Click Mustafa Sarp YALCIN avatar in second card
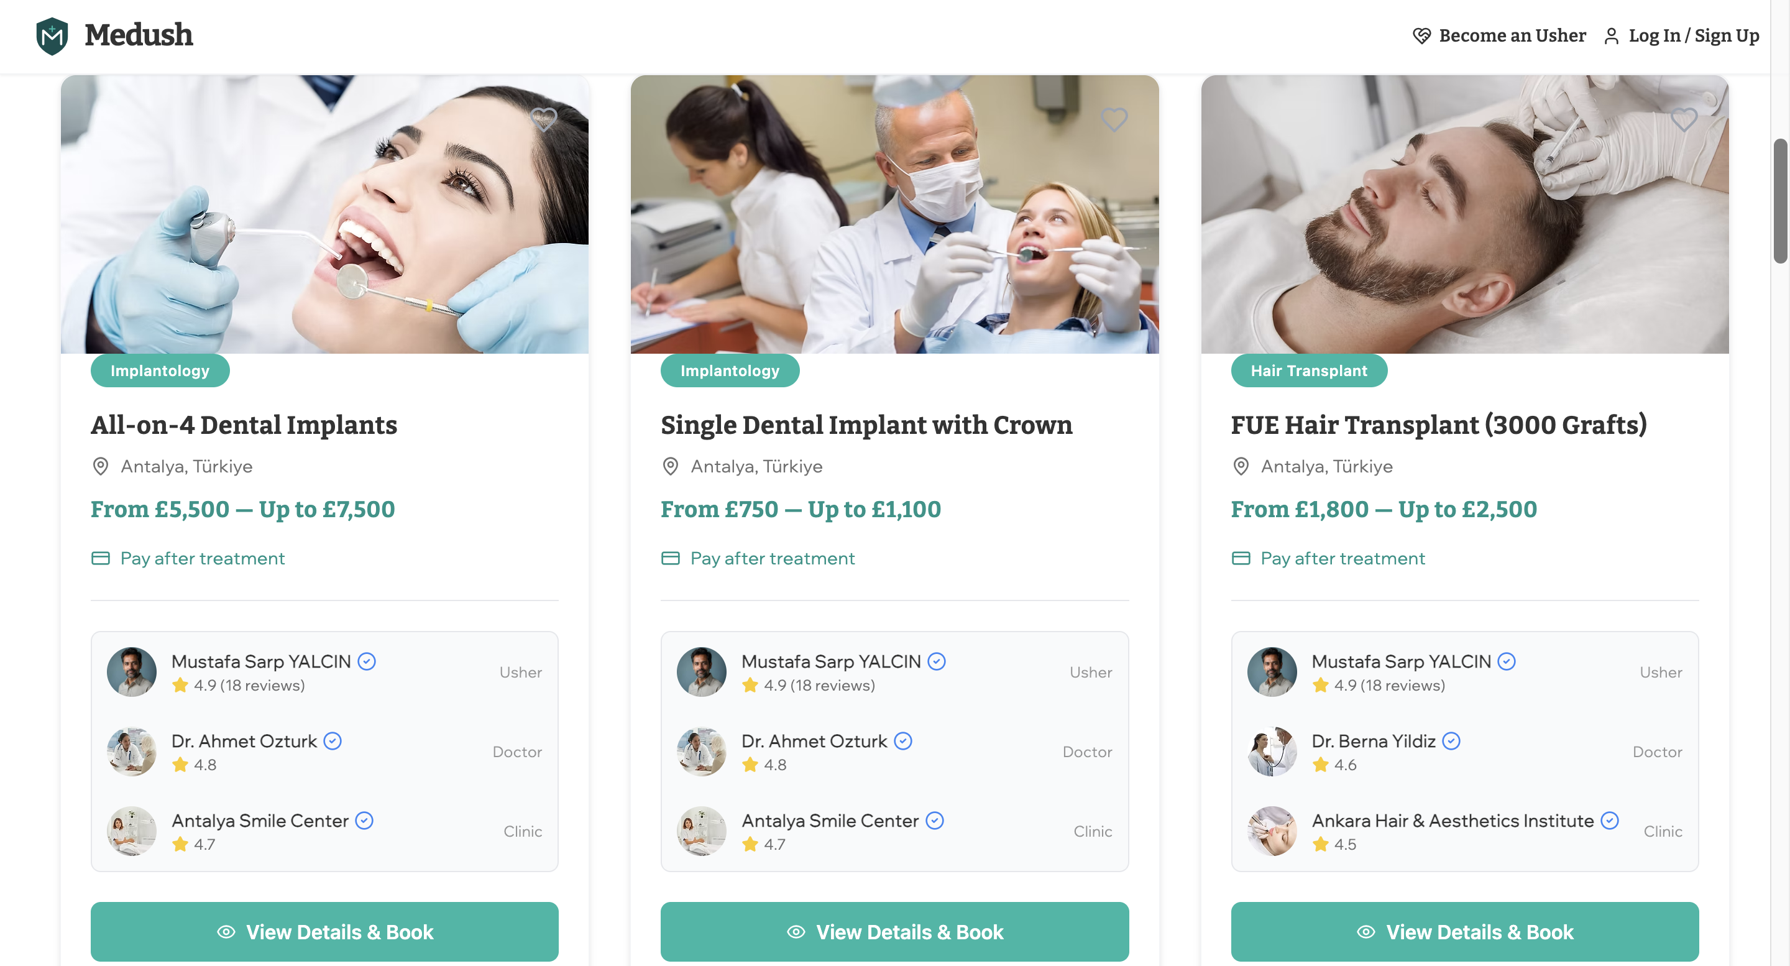 pyautogui.click(x=701, y=672)
